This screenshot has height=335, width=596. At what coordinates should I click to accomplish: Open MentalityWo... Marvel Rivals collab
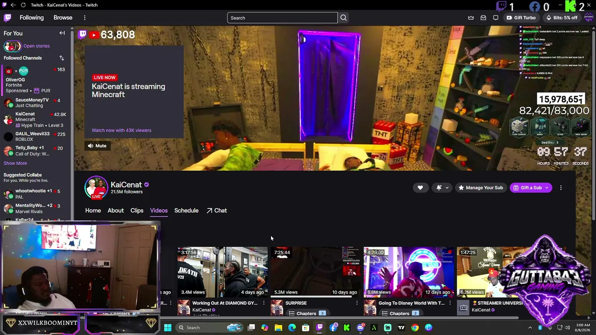click(x=35, y=208)
